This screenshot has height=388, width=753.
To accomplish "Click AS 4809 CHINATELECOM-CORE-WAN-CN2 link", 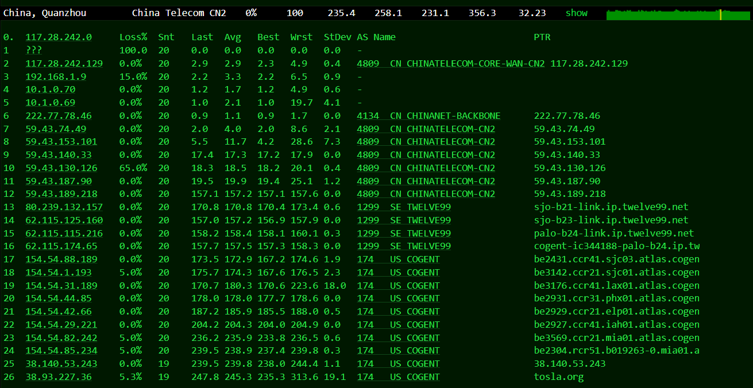I will (451, 63).
